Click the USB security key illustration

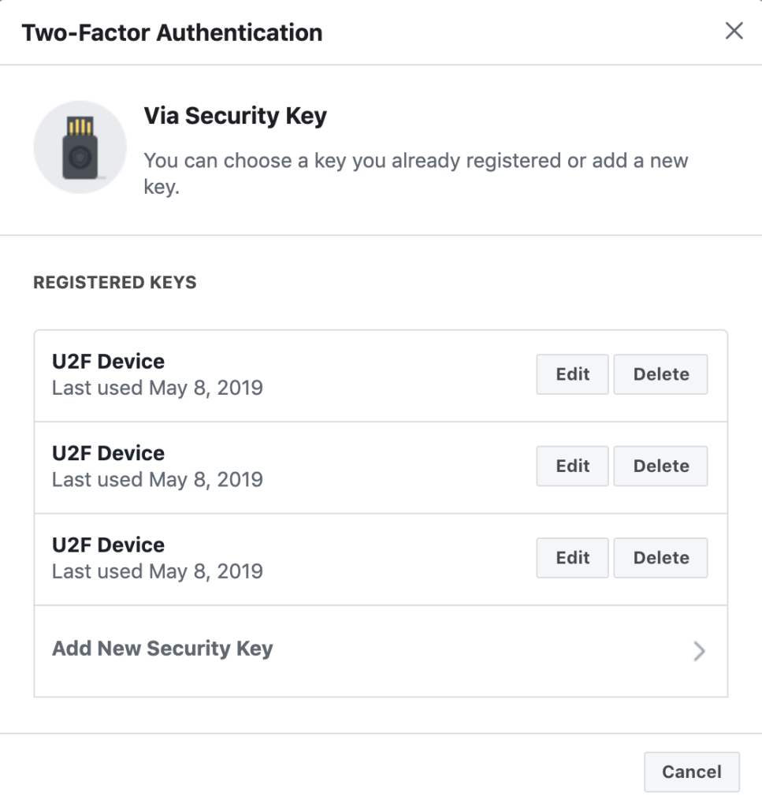[x=80, y=147]
